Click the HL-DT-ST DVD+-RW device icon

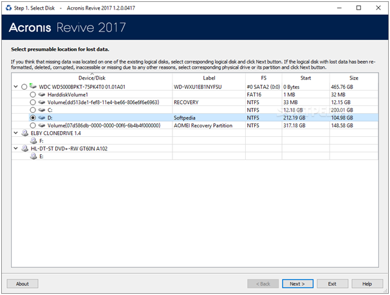coord(25,148)
